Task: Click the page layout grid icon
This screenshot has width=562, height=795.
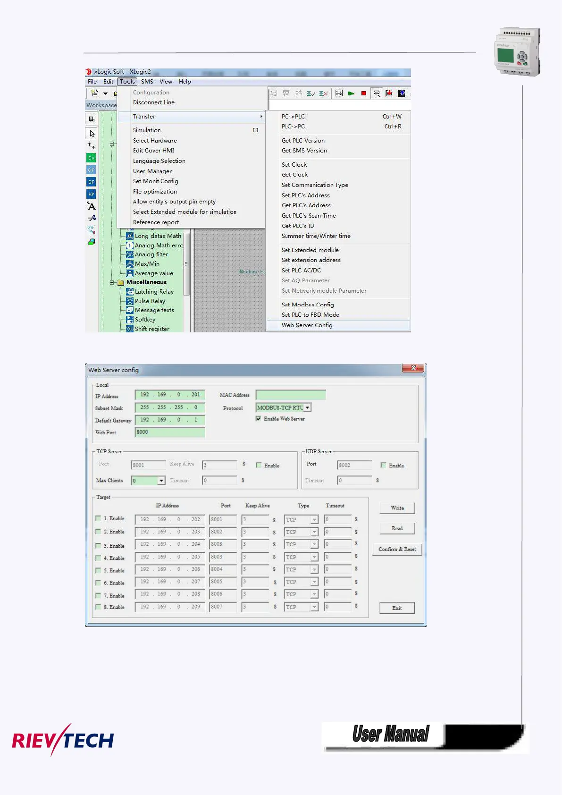Action: pos(339,93)
